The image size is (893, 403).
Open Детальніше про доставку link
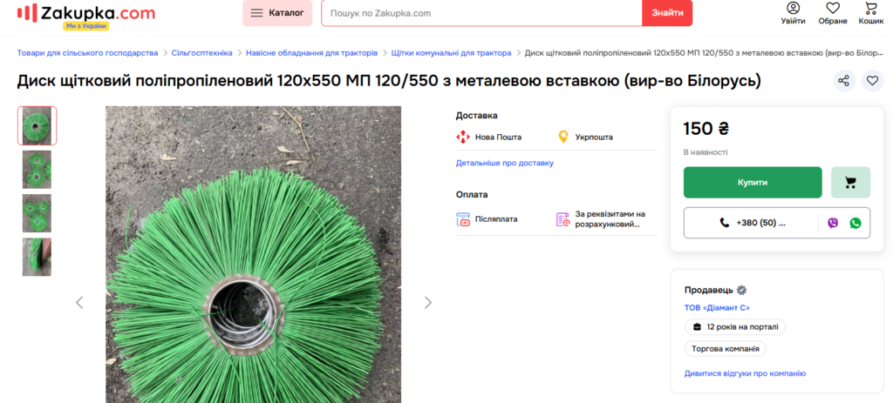pyautogui.click(x=505, y=163)
